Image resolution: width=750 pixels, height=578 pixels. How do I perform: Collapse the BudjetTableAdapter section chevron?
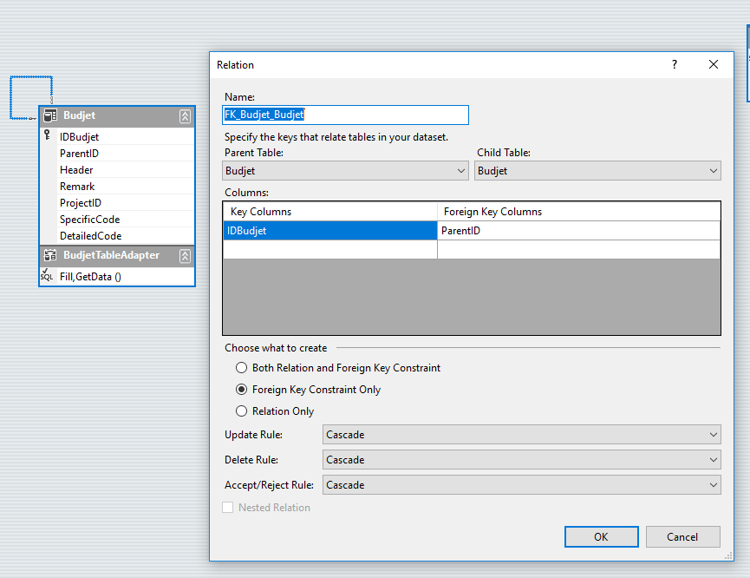click(185, 256)
